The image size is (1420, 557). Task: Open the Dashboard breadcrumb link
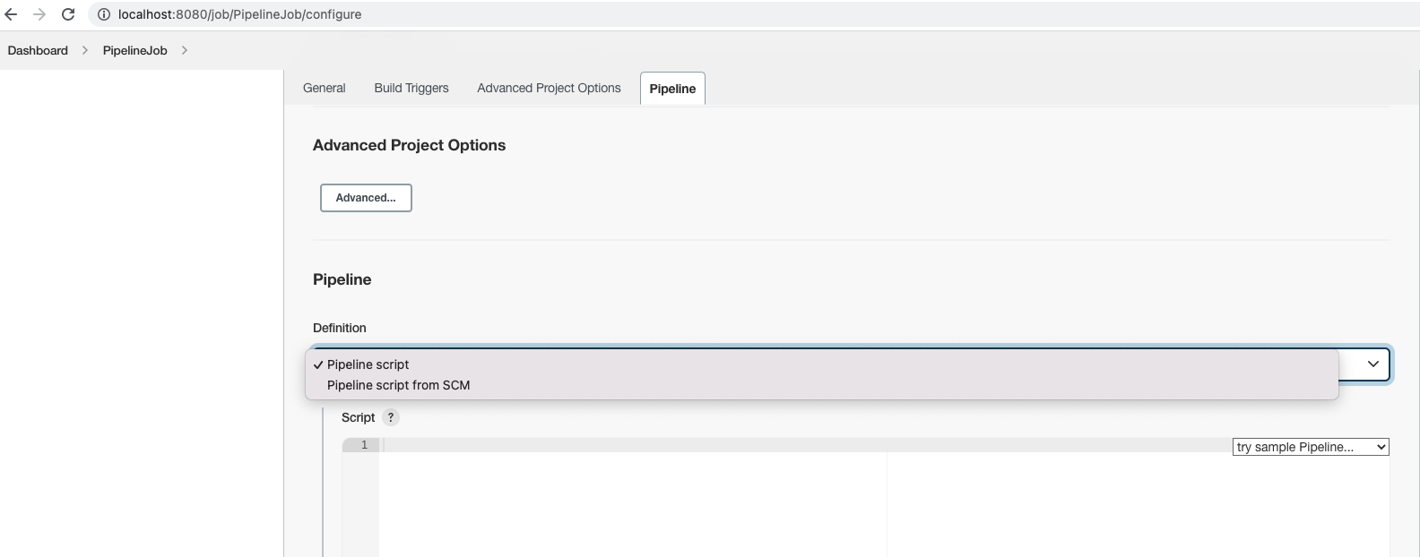[x=37, y=50]
